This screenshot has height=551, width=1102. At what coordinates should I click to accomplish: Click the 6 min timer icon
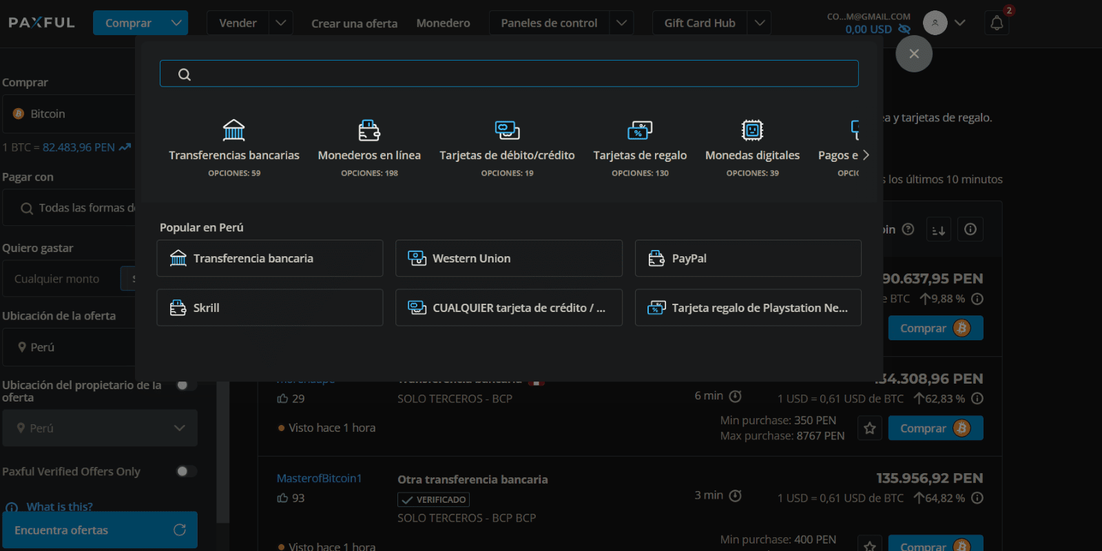pos(736,396)
